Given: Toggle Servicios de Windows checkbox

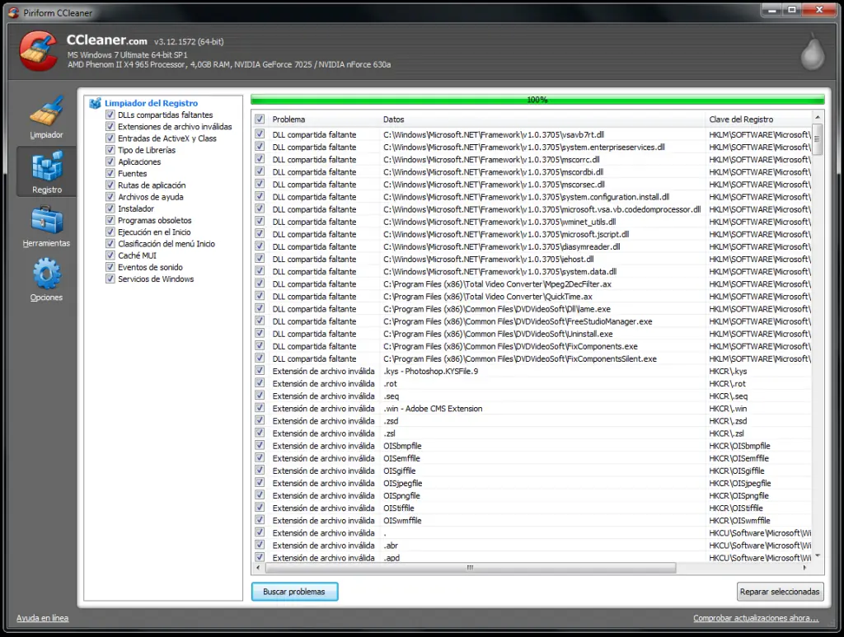Looking at the screenshot, I should point(110,279).
